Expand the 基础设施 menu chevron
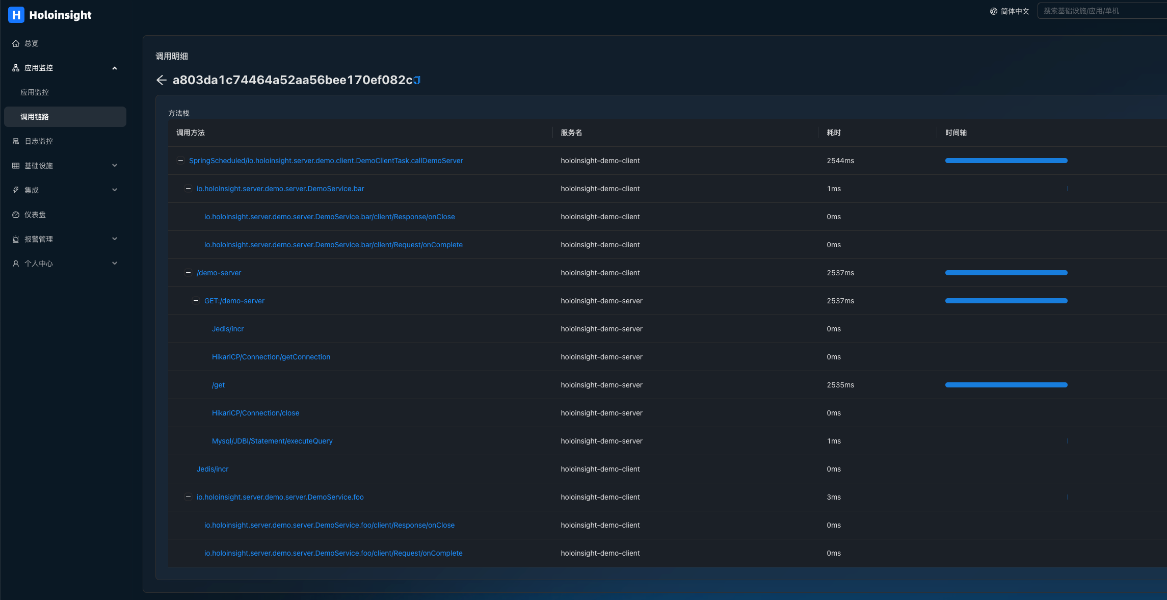This screenshot has height=600, width=1167. point(115,166)
